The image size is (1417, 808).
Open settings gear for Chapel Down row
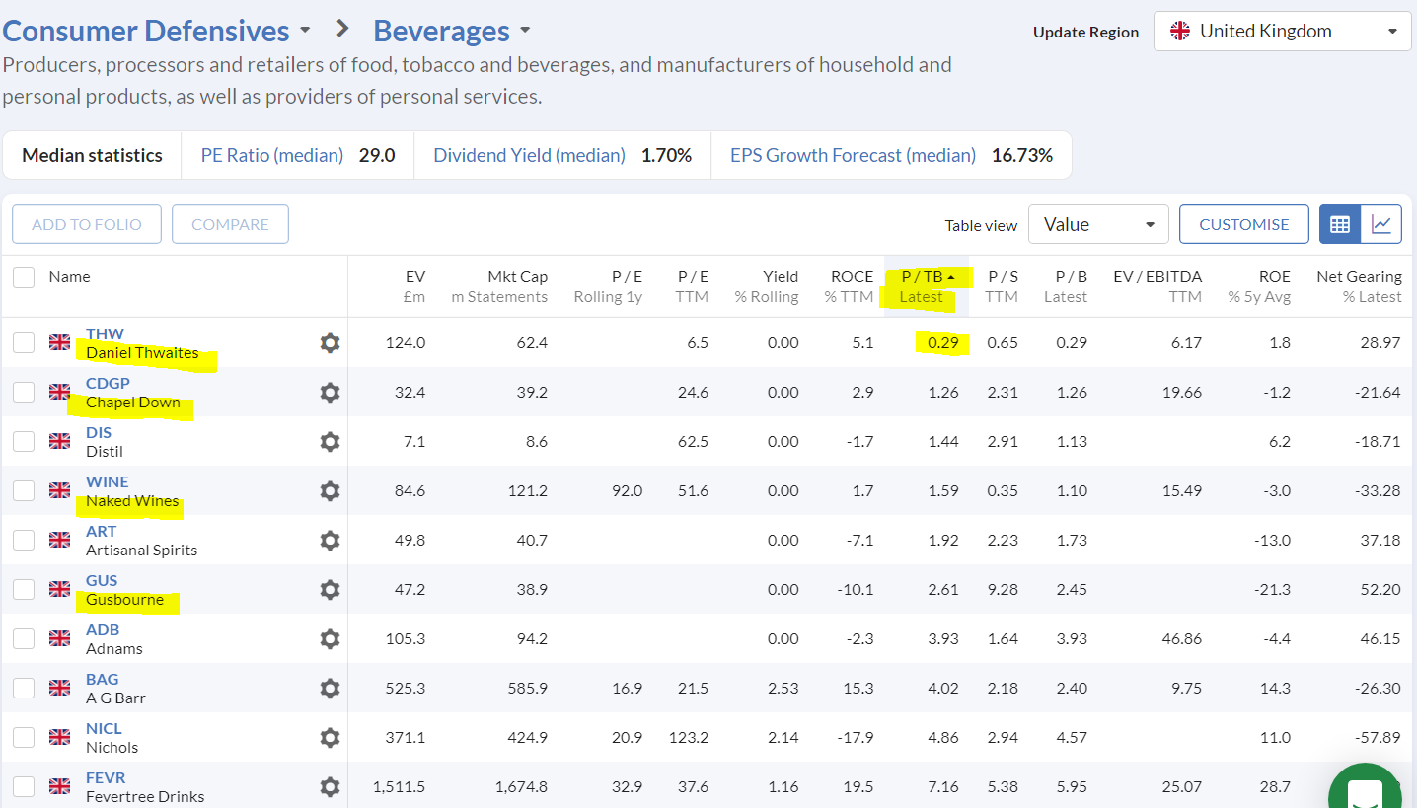(x=330, y=393)
